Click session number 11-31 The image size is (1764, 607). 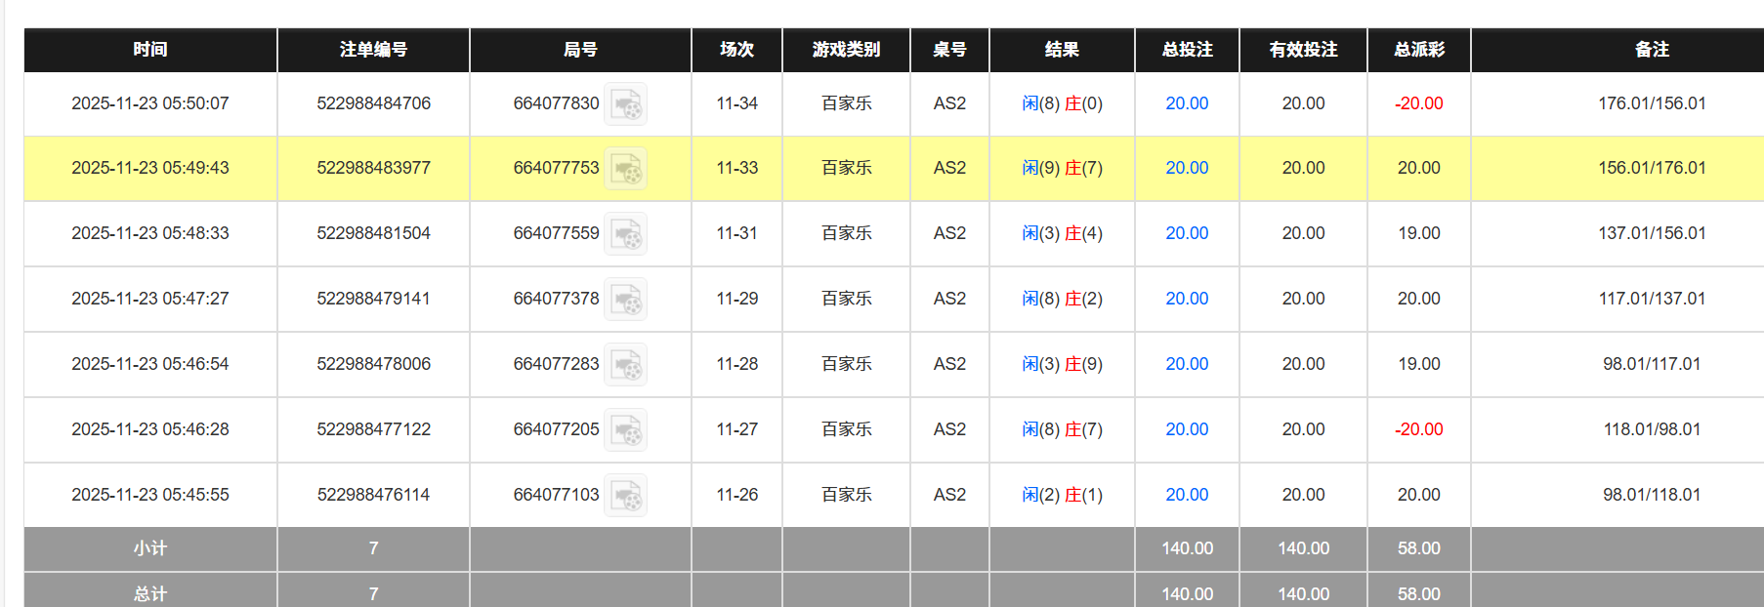pos(736,233)
